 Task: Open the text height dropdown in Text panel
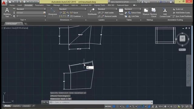coord(31,16)
